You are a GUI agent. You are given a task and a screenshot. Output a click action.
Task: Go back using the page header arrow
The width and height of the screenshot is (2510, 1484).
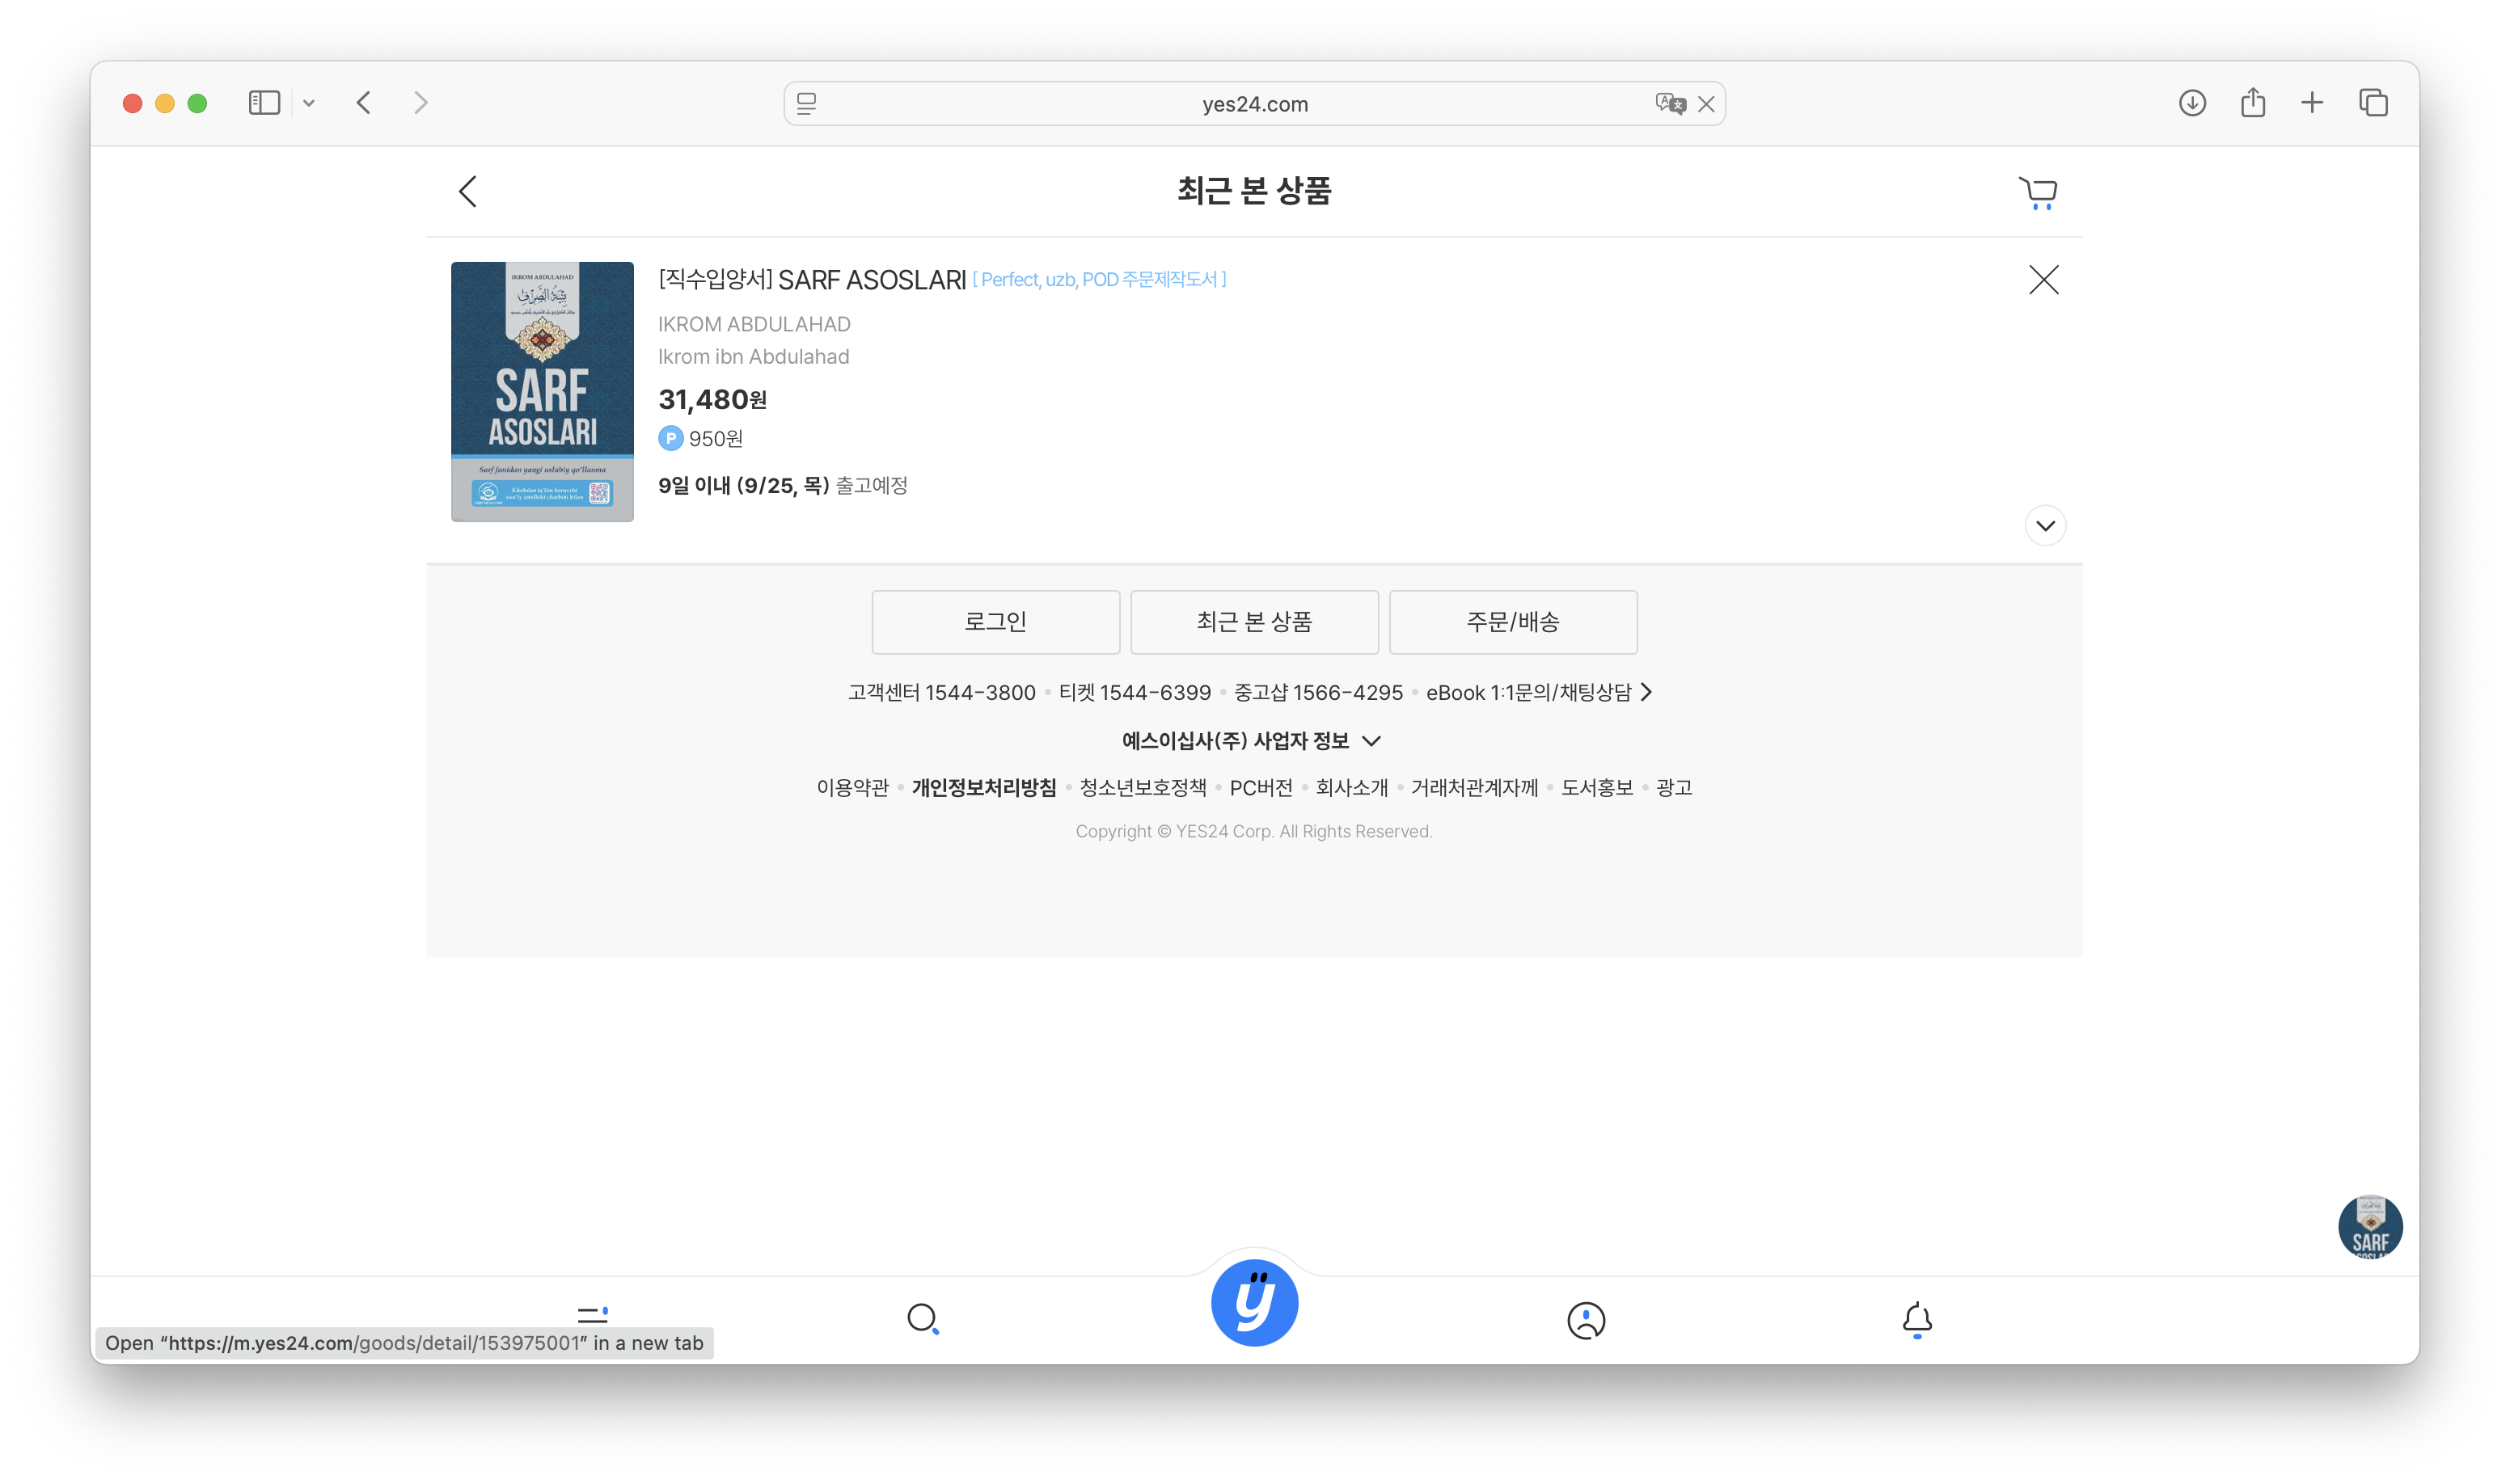(467, 192)
